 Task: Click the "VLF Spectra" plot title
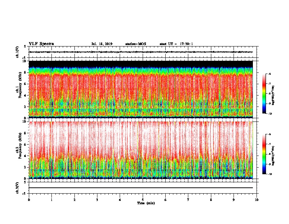pos(41,44)
